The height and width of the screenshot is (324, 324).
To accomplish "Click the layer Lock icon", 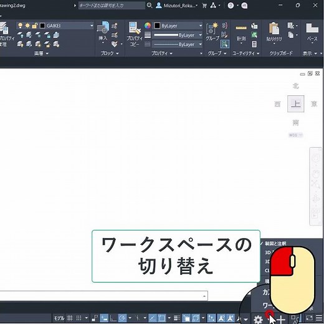I will click(x=47, y=35).
